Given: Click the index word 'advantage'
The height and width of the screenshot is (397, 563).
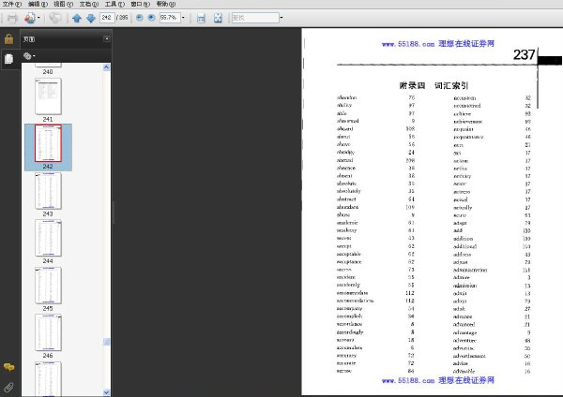Looking at the screenshot, I should [465, 333].
